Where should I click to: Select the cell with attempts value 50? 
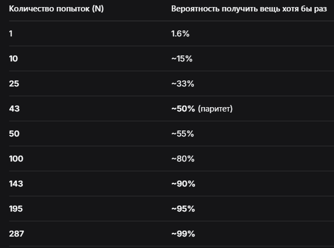tap(14, 134)
